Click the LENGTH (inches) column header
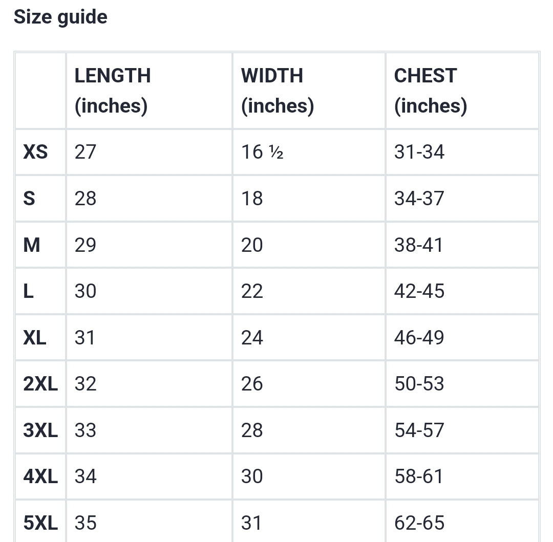Screen dimensions: 553x542 click(x=113, y=91)
